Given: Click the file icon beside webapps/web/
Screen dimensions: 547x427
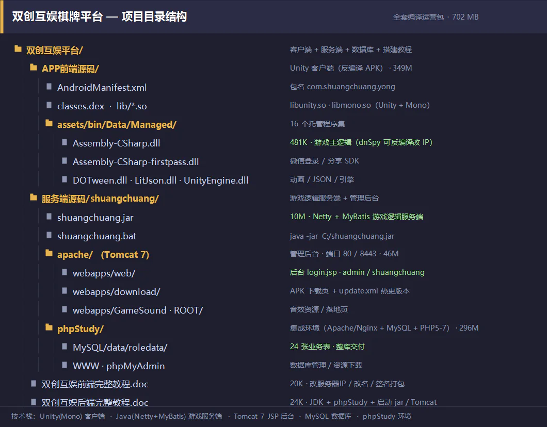Looking at the screenshot, I should coord(65,272).
